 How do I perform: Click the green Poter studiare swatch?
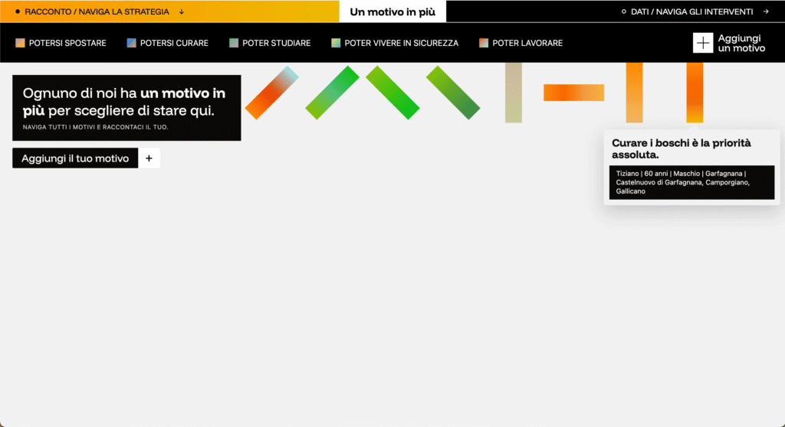tap(234, 43)
